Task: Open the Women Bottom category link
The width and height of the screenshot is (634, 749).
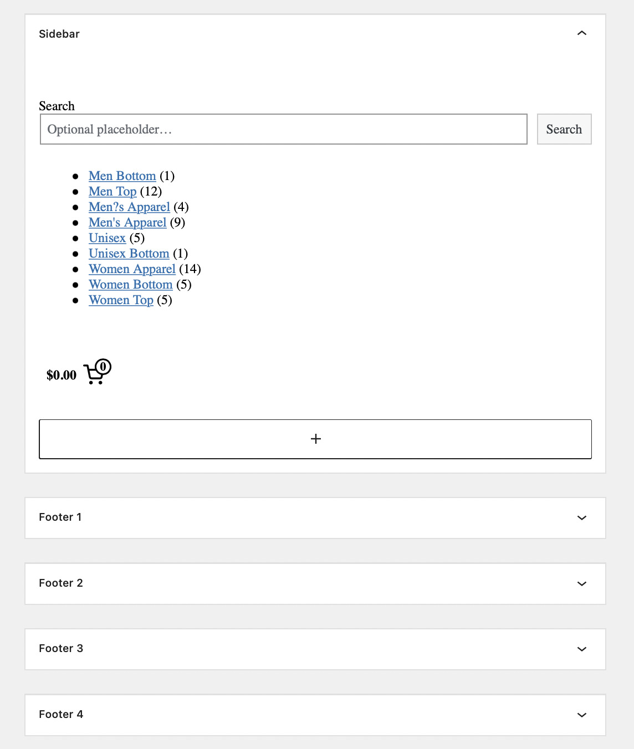Action: tap(131, 284)
